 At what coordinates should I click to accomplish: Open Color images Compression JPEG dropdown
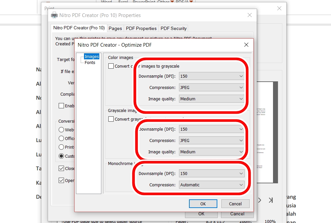(212, 87)
